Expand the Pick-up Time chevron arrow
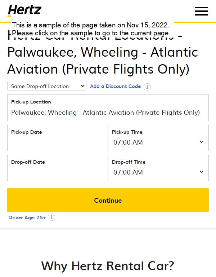The height and width of the screenshot is (277, 216). tap(202, 142)
